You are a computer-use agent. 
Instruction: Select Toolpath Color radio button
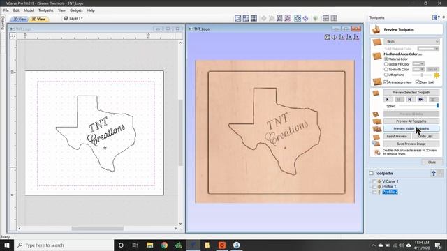coord(386,69)
